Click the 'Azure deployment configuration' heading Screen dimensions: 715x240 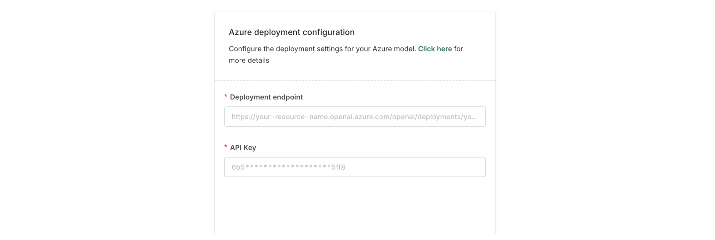(291, 32)
